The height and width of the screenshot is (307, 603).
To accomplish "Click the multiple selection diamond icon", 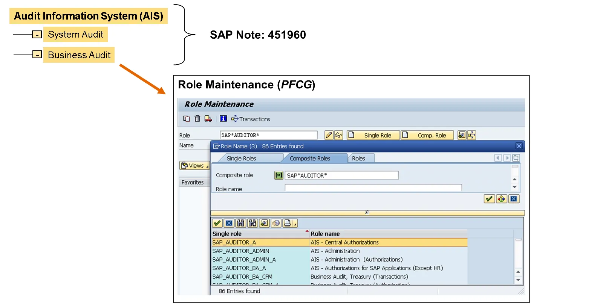I will point(501,199).
